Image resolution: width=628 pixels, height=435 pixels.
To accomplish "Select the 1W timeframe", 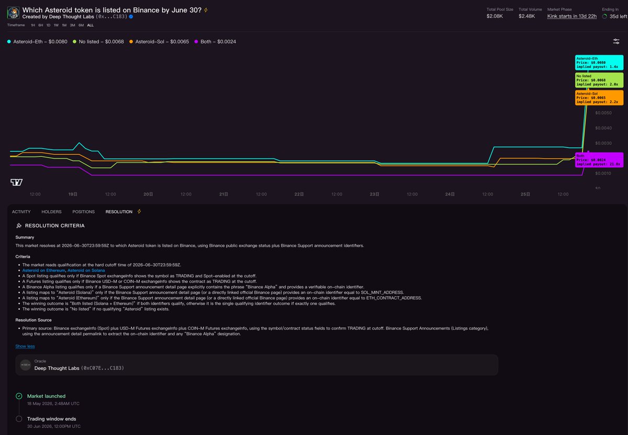I will (x=56, y=25).
